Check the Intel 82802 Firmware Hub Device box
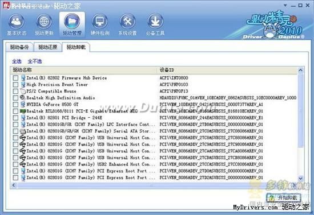This screenshot has height=215, width=314. (x=15, y=78)
